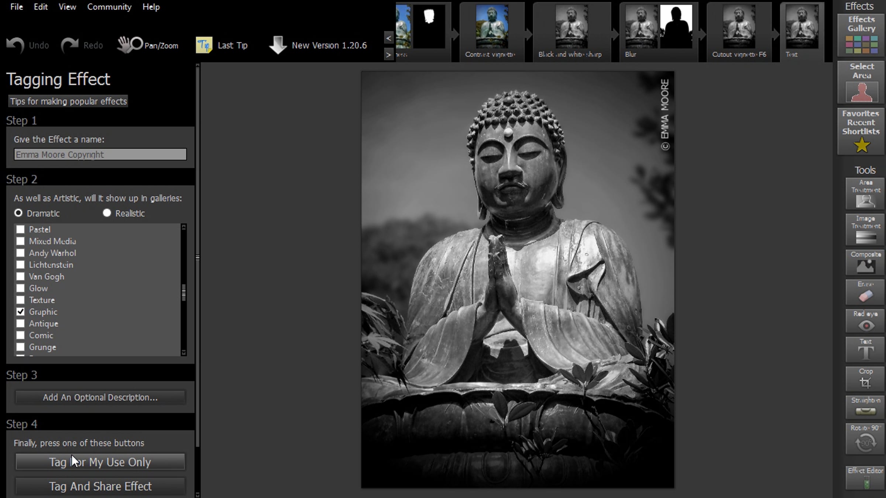Show next effect steps with right arrow

388,55
